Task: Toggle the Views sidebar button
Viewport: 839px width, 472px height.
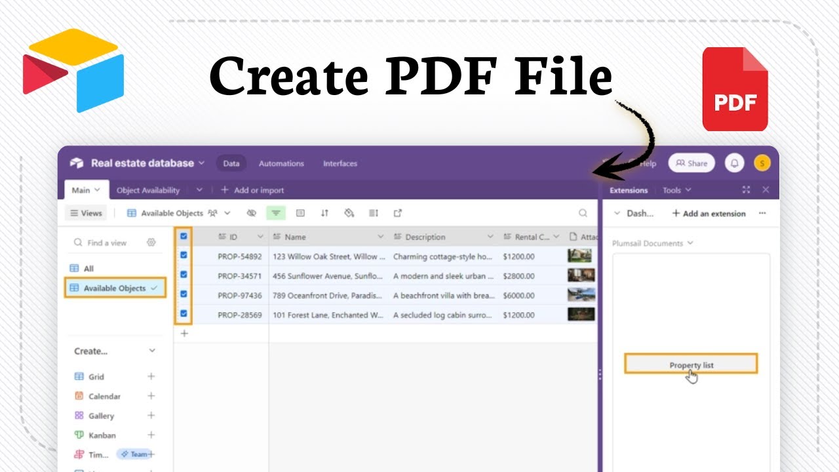Action: pyautogui.click(x=87, y=213)
